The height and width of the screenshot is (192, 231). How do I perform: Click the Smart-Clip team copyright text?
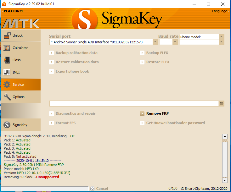(204, 189)
